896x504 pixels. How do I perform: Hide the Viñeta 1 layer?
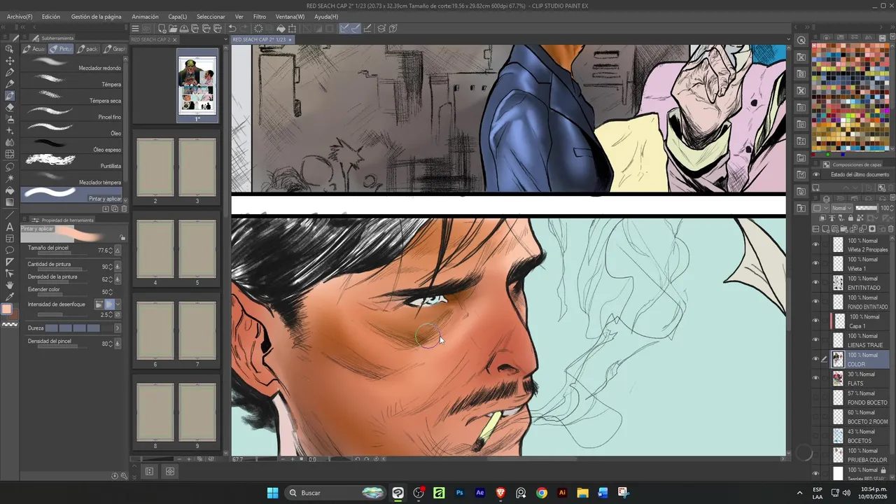(815, 263)
